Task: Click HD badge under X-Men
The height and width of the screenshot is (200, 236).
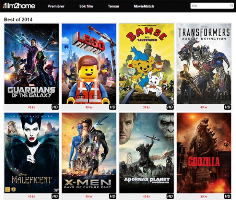Action: pyautogui.click(x=113, y=196)
